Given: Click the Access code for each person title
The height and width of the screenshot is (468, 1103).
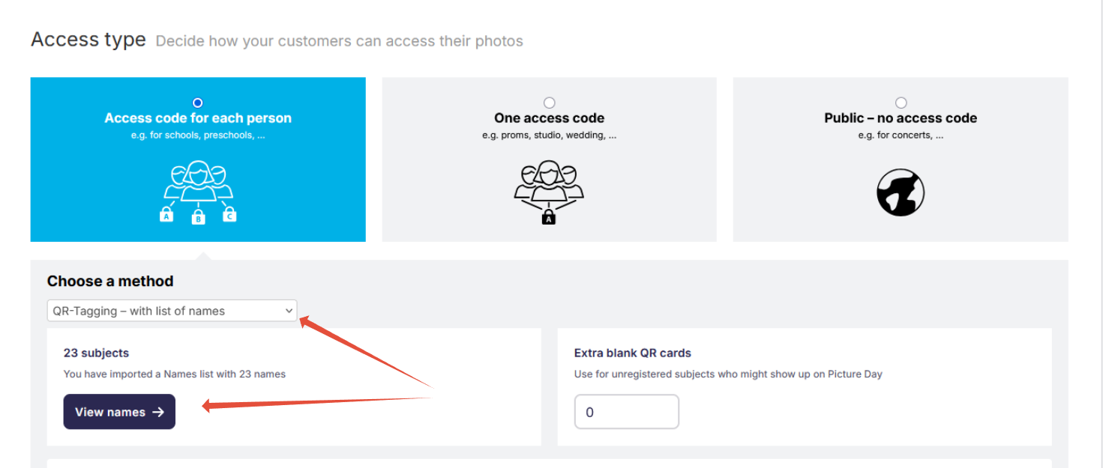Looking at the screenshot, I should click(x=198, y=118).
